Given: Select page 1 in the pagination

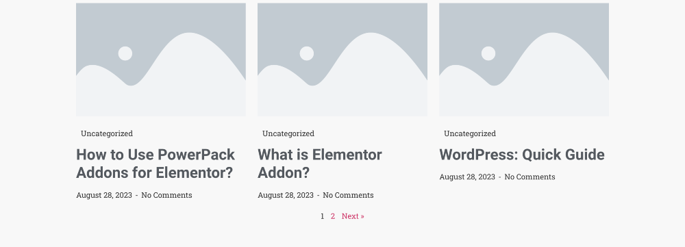Looking at the screenshot, I should (x=323, y=216).
